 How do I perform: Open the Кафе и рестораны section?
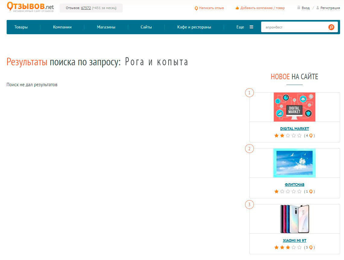[194, 27]
